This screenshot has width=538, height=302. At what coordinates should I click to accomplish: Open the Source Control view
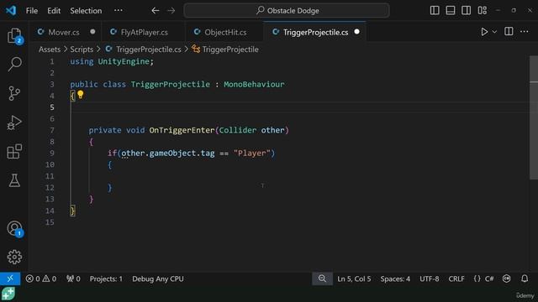point(14,93)
